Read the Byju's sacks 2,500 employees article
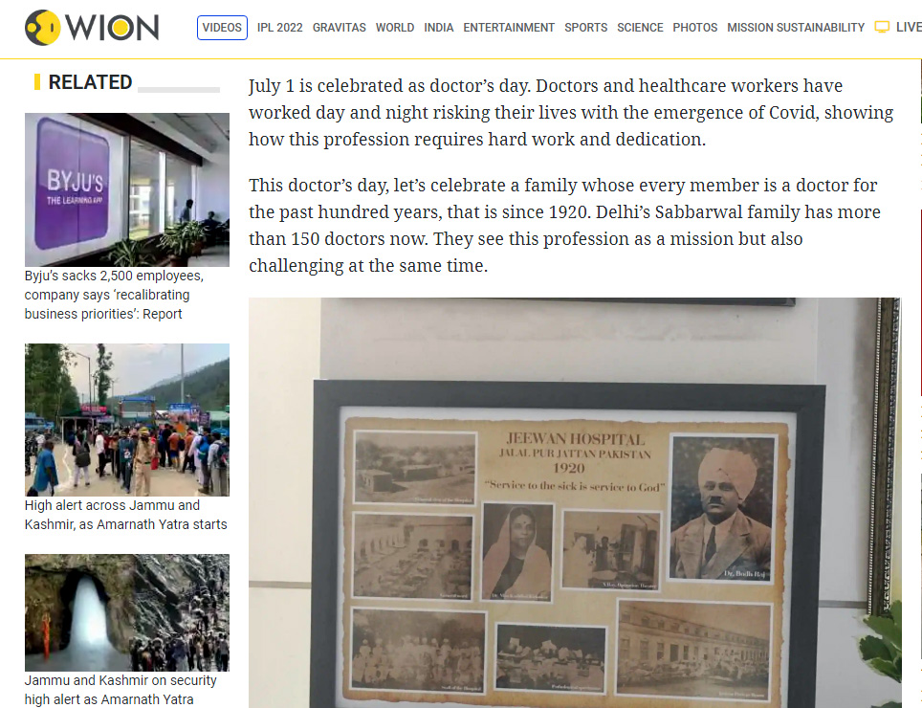922x708 pixels. [x=114, y=295]
